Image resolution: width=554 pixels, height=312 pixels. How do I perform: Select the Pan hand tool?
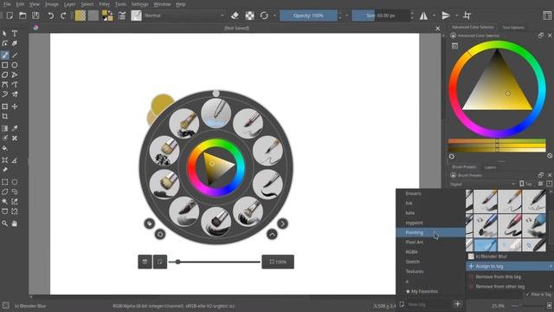click(x=15, y=224)
